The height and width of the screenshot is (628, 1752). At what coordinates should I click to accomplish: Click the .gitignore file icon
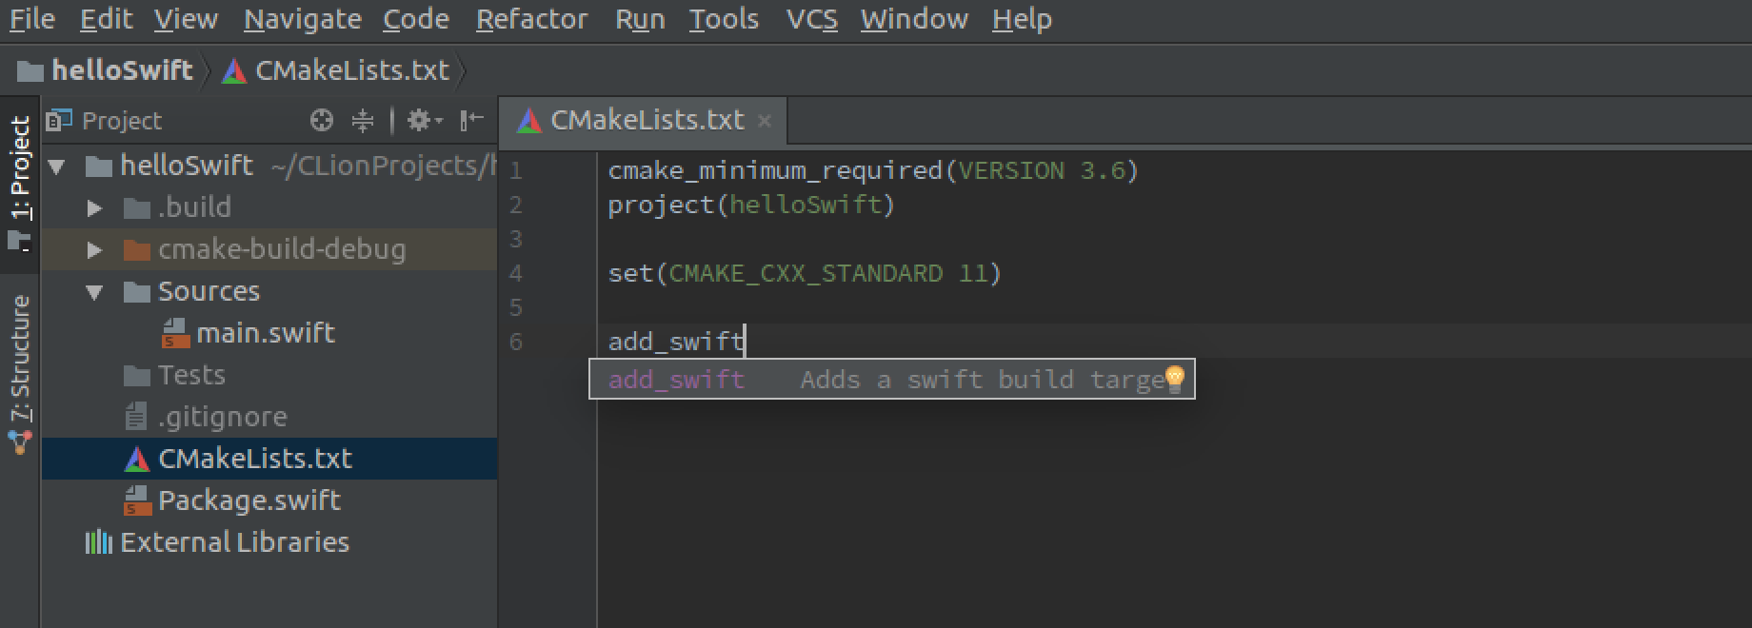pyautogui.click(x=137, y=417)
